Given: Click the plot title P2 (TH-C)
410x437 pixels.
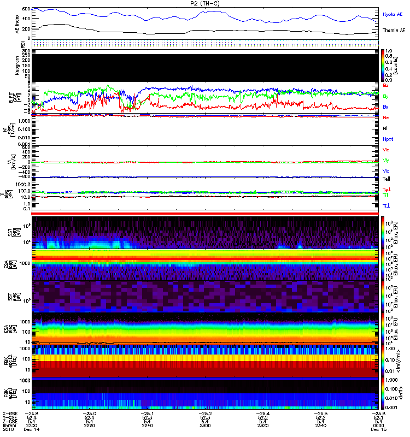Looking at the screenshot, I should pyautogui.click(x=205, y=3).
